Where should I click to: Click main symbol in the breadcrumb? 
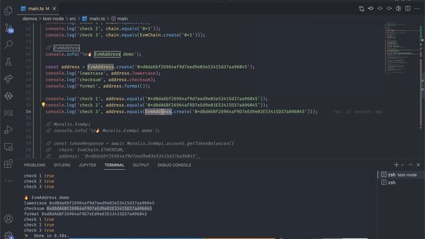(x=120, y=19)
